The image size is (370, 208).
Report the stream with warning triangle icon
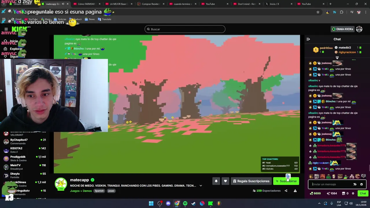tap(295, 191)
